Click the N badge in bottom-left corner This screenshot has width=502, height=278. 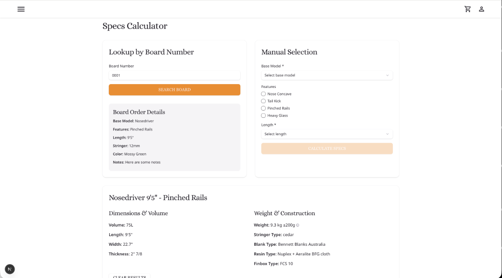point(10,269)
